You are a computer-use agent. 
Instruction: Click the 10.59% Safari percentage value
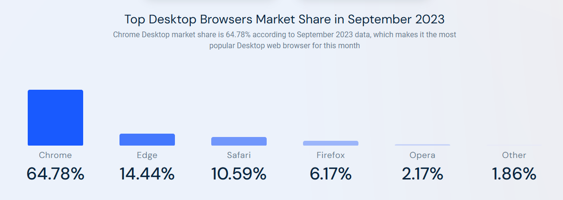(239, 173)
